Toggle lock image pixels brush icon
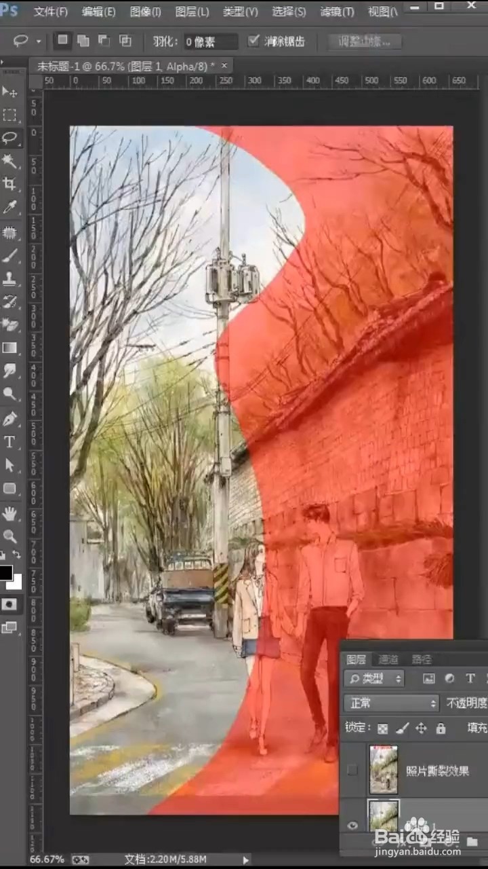The width and height of the screenshot is (488, 869). [x=402, y=728]
